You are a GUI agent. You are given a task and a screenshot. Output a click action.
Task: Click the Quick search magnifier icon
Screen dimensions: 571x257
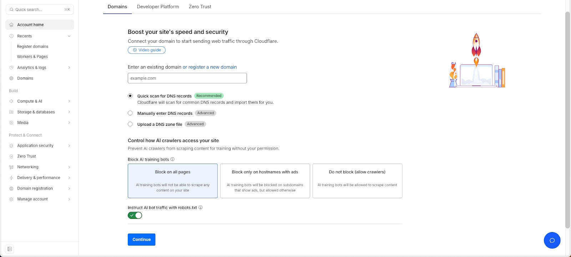pyautogui.click(x=12, y=10)
